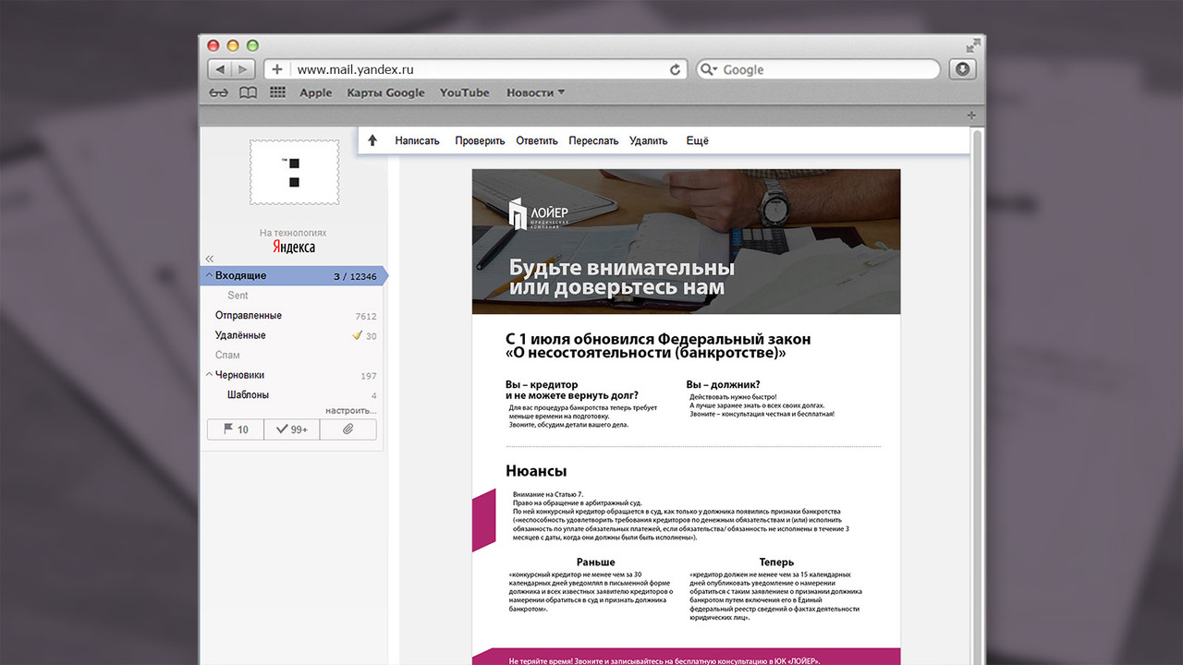The image size is (1183, 665).
Task: Open the Отправленные folder
Action: coord(249,316)
